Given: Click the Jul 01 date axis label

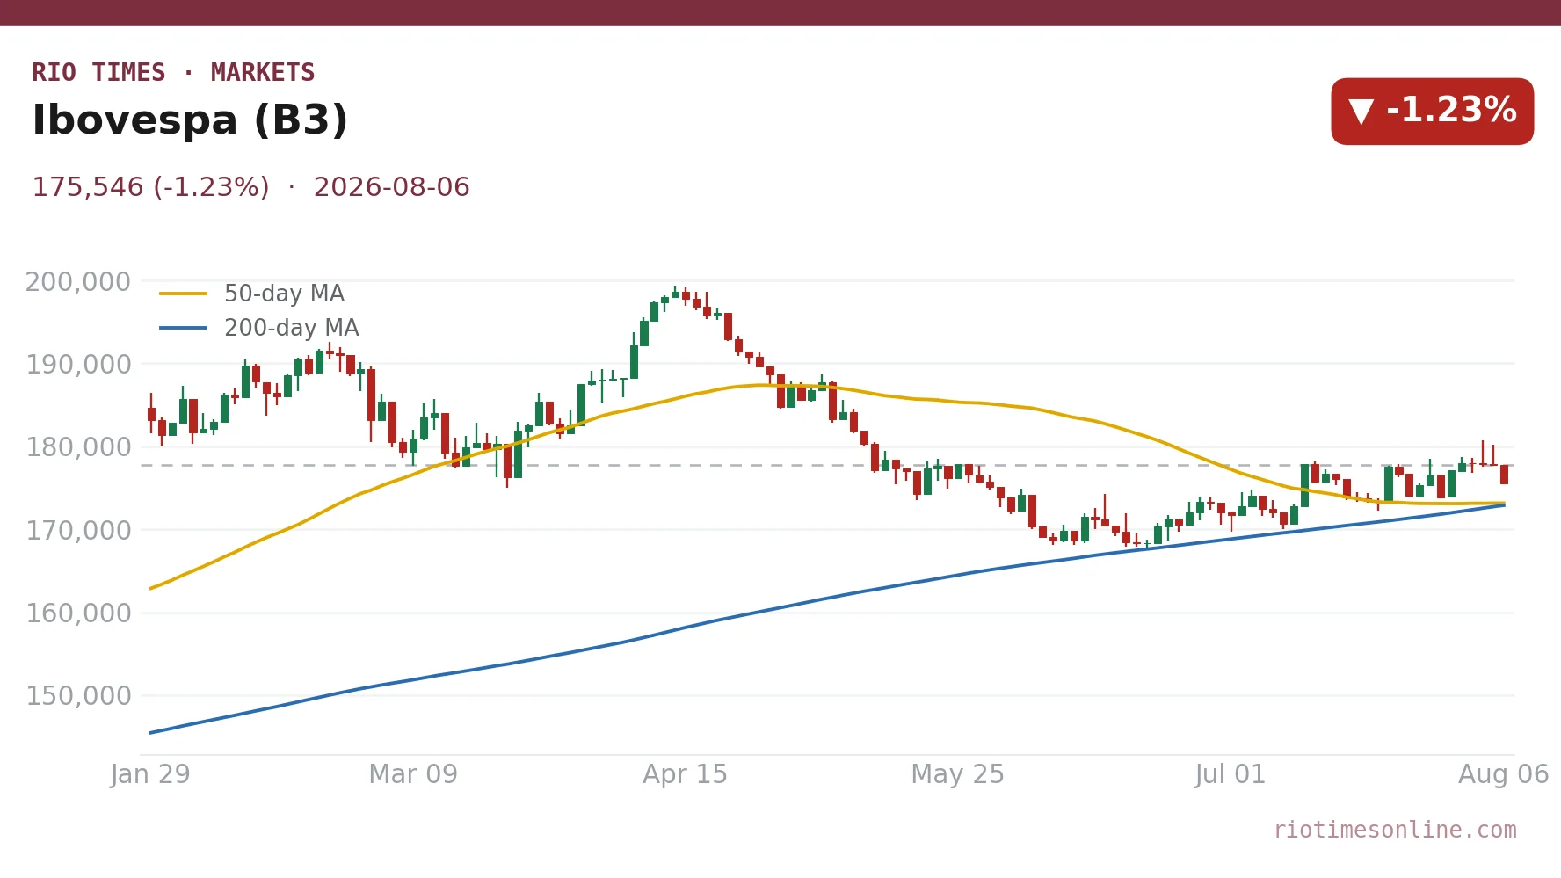Looking at the screenshot, I should tap(1230, 774).
